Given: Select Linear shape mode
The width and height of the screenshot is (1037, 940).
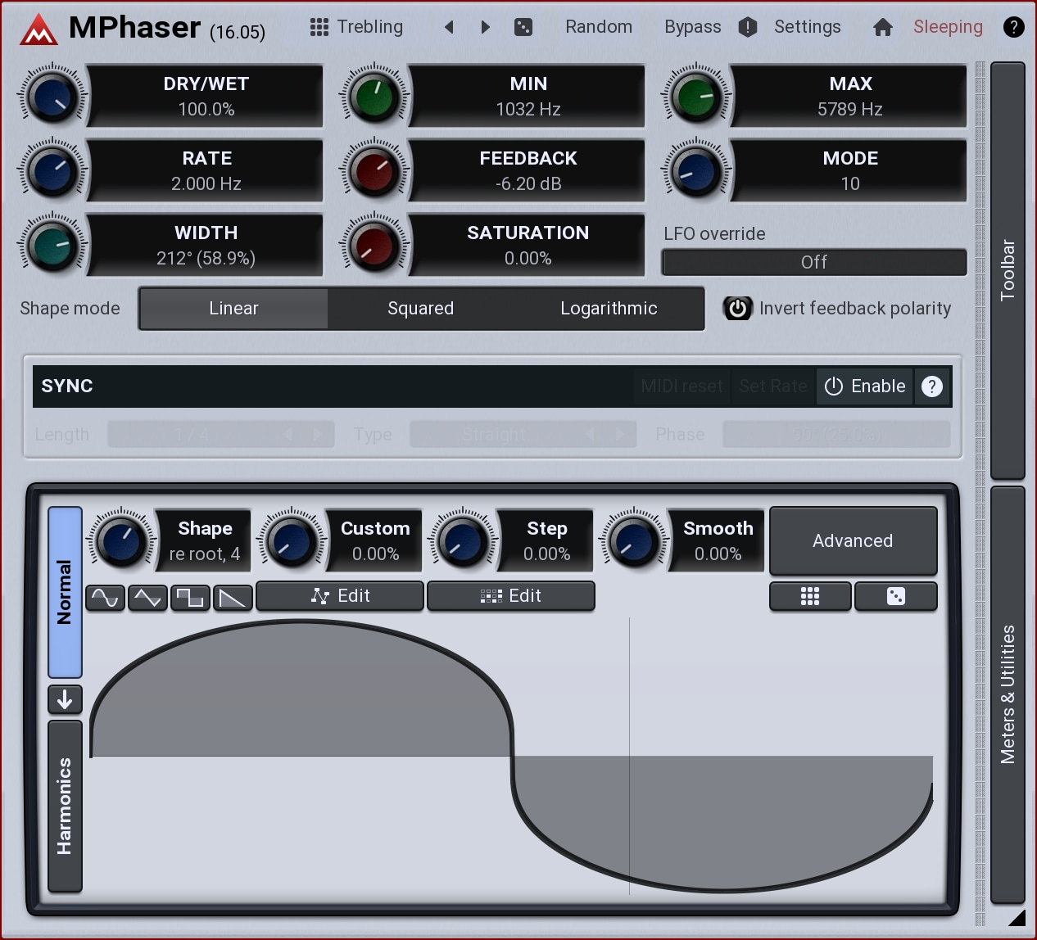Looking at the screenshot, I should pyautogui.click(x=233, y=308).
